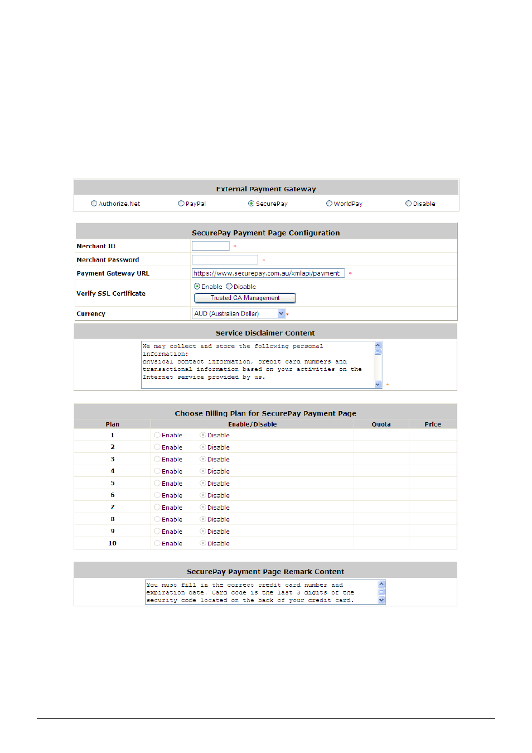Image resolution: width=532 pixels, height=753 pixels.
Task: Enable billing plan 10
Action: 157,543
